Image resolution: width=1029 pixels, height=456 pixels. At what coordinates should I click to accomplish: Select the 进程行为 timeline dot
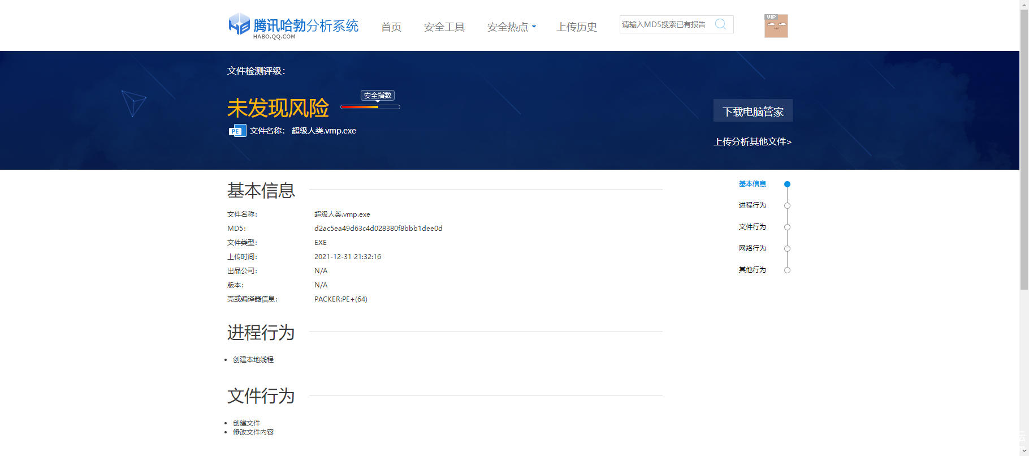point(787,206)
